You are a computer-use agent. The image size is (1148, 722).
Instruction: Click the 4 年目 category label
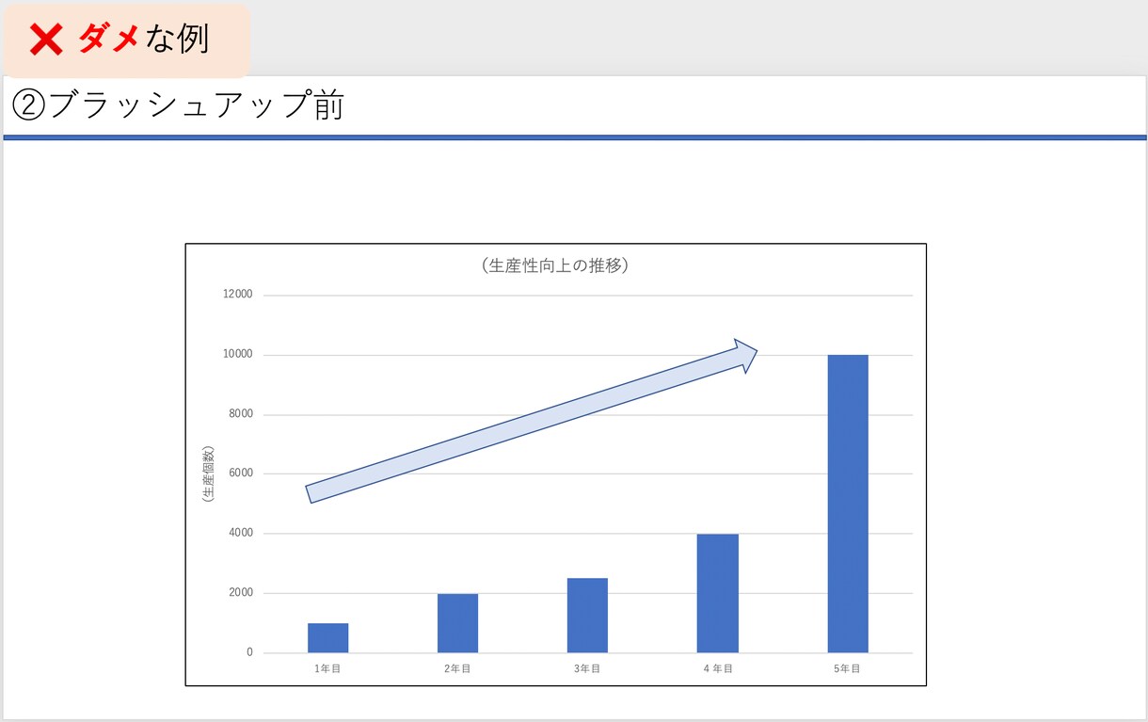[x=717, y=669]
